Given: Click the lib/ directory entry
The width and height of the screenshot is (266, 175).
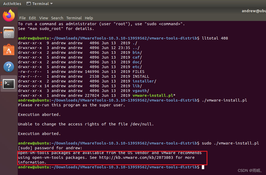Looking at the screenshot, I should click(137, 86).
